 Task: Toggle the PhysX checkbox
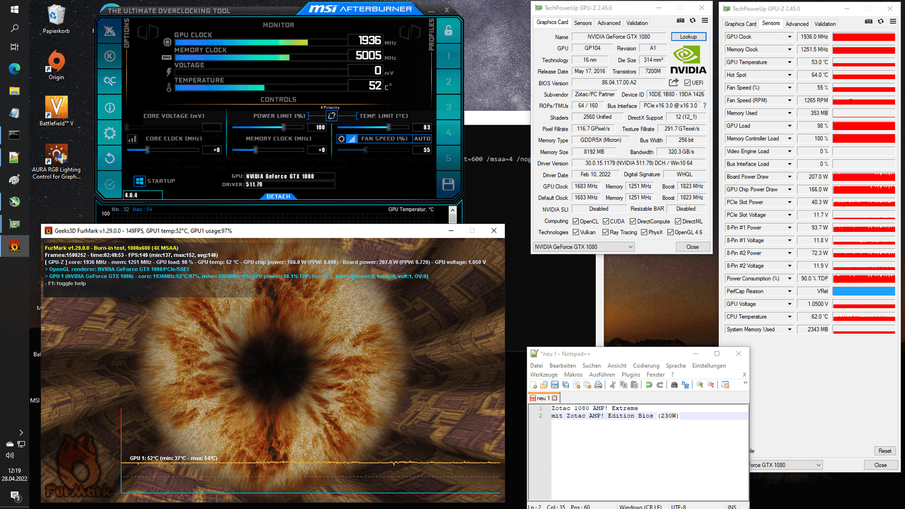pos(644,232)
